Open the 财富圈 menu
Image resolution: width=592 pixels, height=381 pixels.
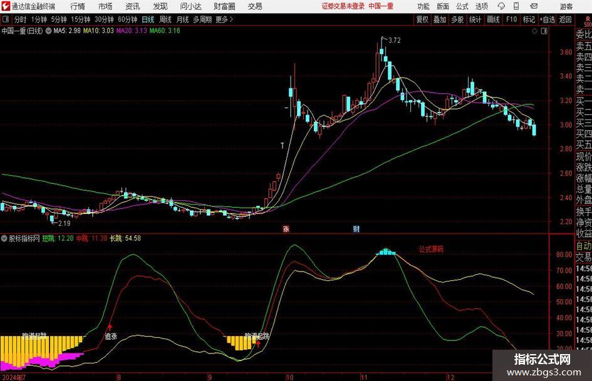tap(224, 6)
